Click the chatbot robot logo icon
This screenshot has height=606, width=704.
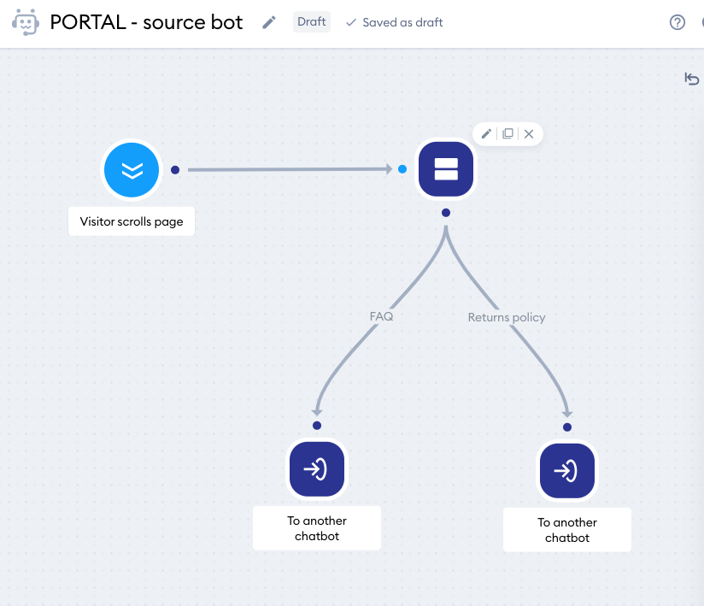tap(26, 22)
